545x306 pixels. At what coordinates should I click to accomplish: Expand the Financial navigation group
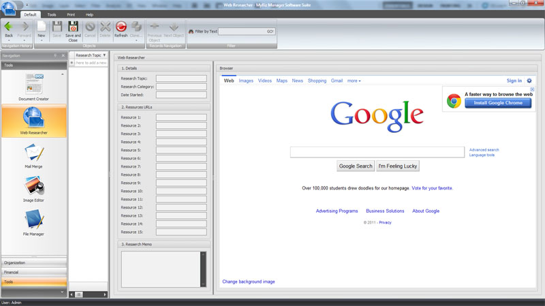coord(34,273)
